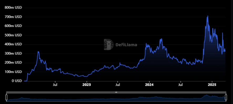The image size is (233, 104).
Task: Click the 'Jul' label between 2023 and 2024
Action: 118,85
